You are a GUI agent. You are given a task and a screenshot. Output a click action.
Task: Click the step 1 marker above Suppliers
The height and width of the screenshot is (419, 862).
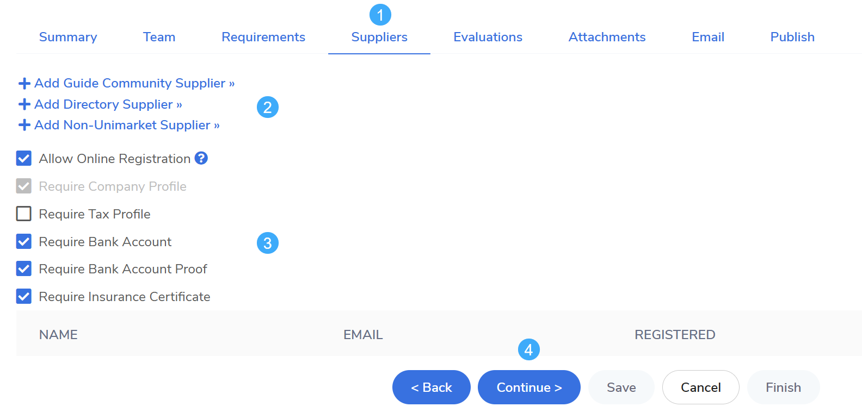380,15
